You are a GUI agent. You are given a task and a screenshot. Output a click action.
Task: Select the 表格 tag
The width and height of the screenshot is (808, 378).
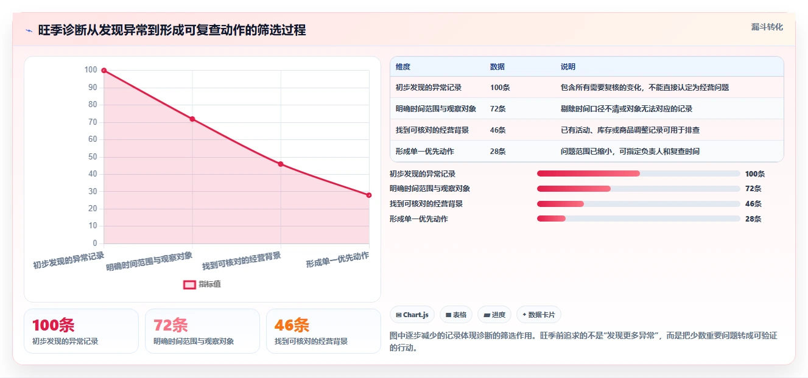coord(456,315)
